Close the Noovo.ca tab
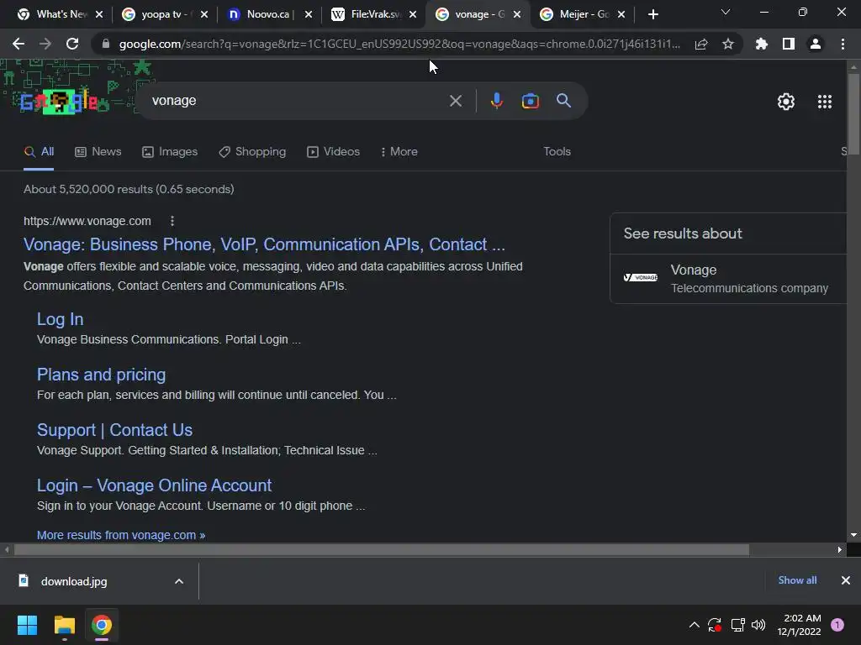861x645 pixels. click(309, 14)
